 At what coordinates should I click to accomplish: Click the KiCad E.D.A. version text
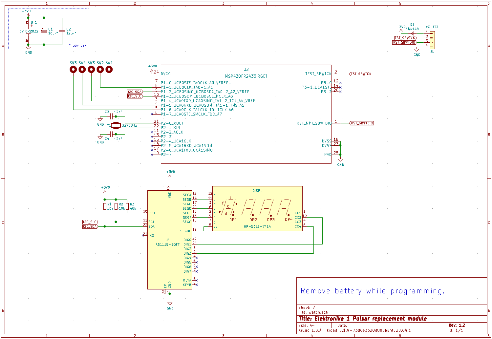[354, 330]
